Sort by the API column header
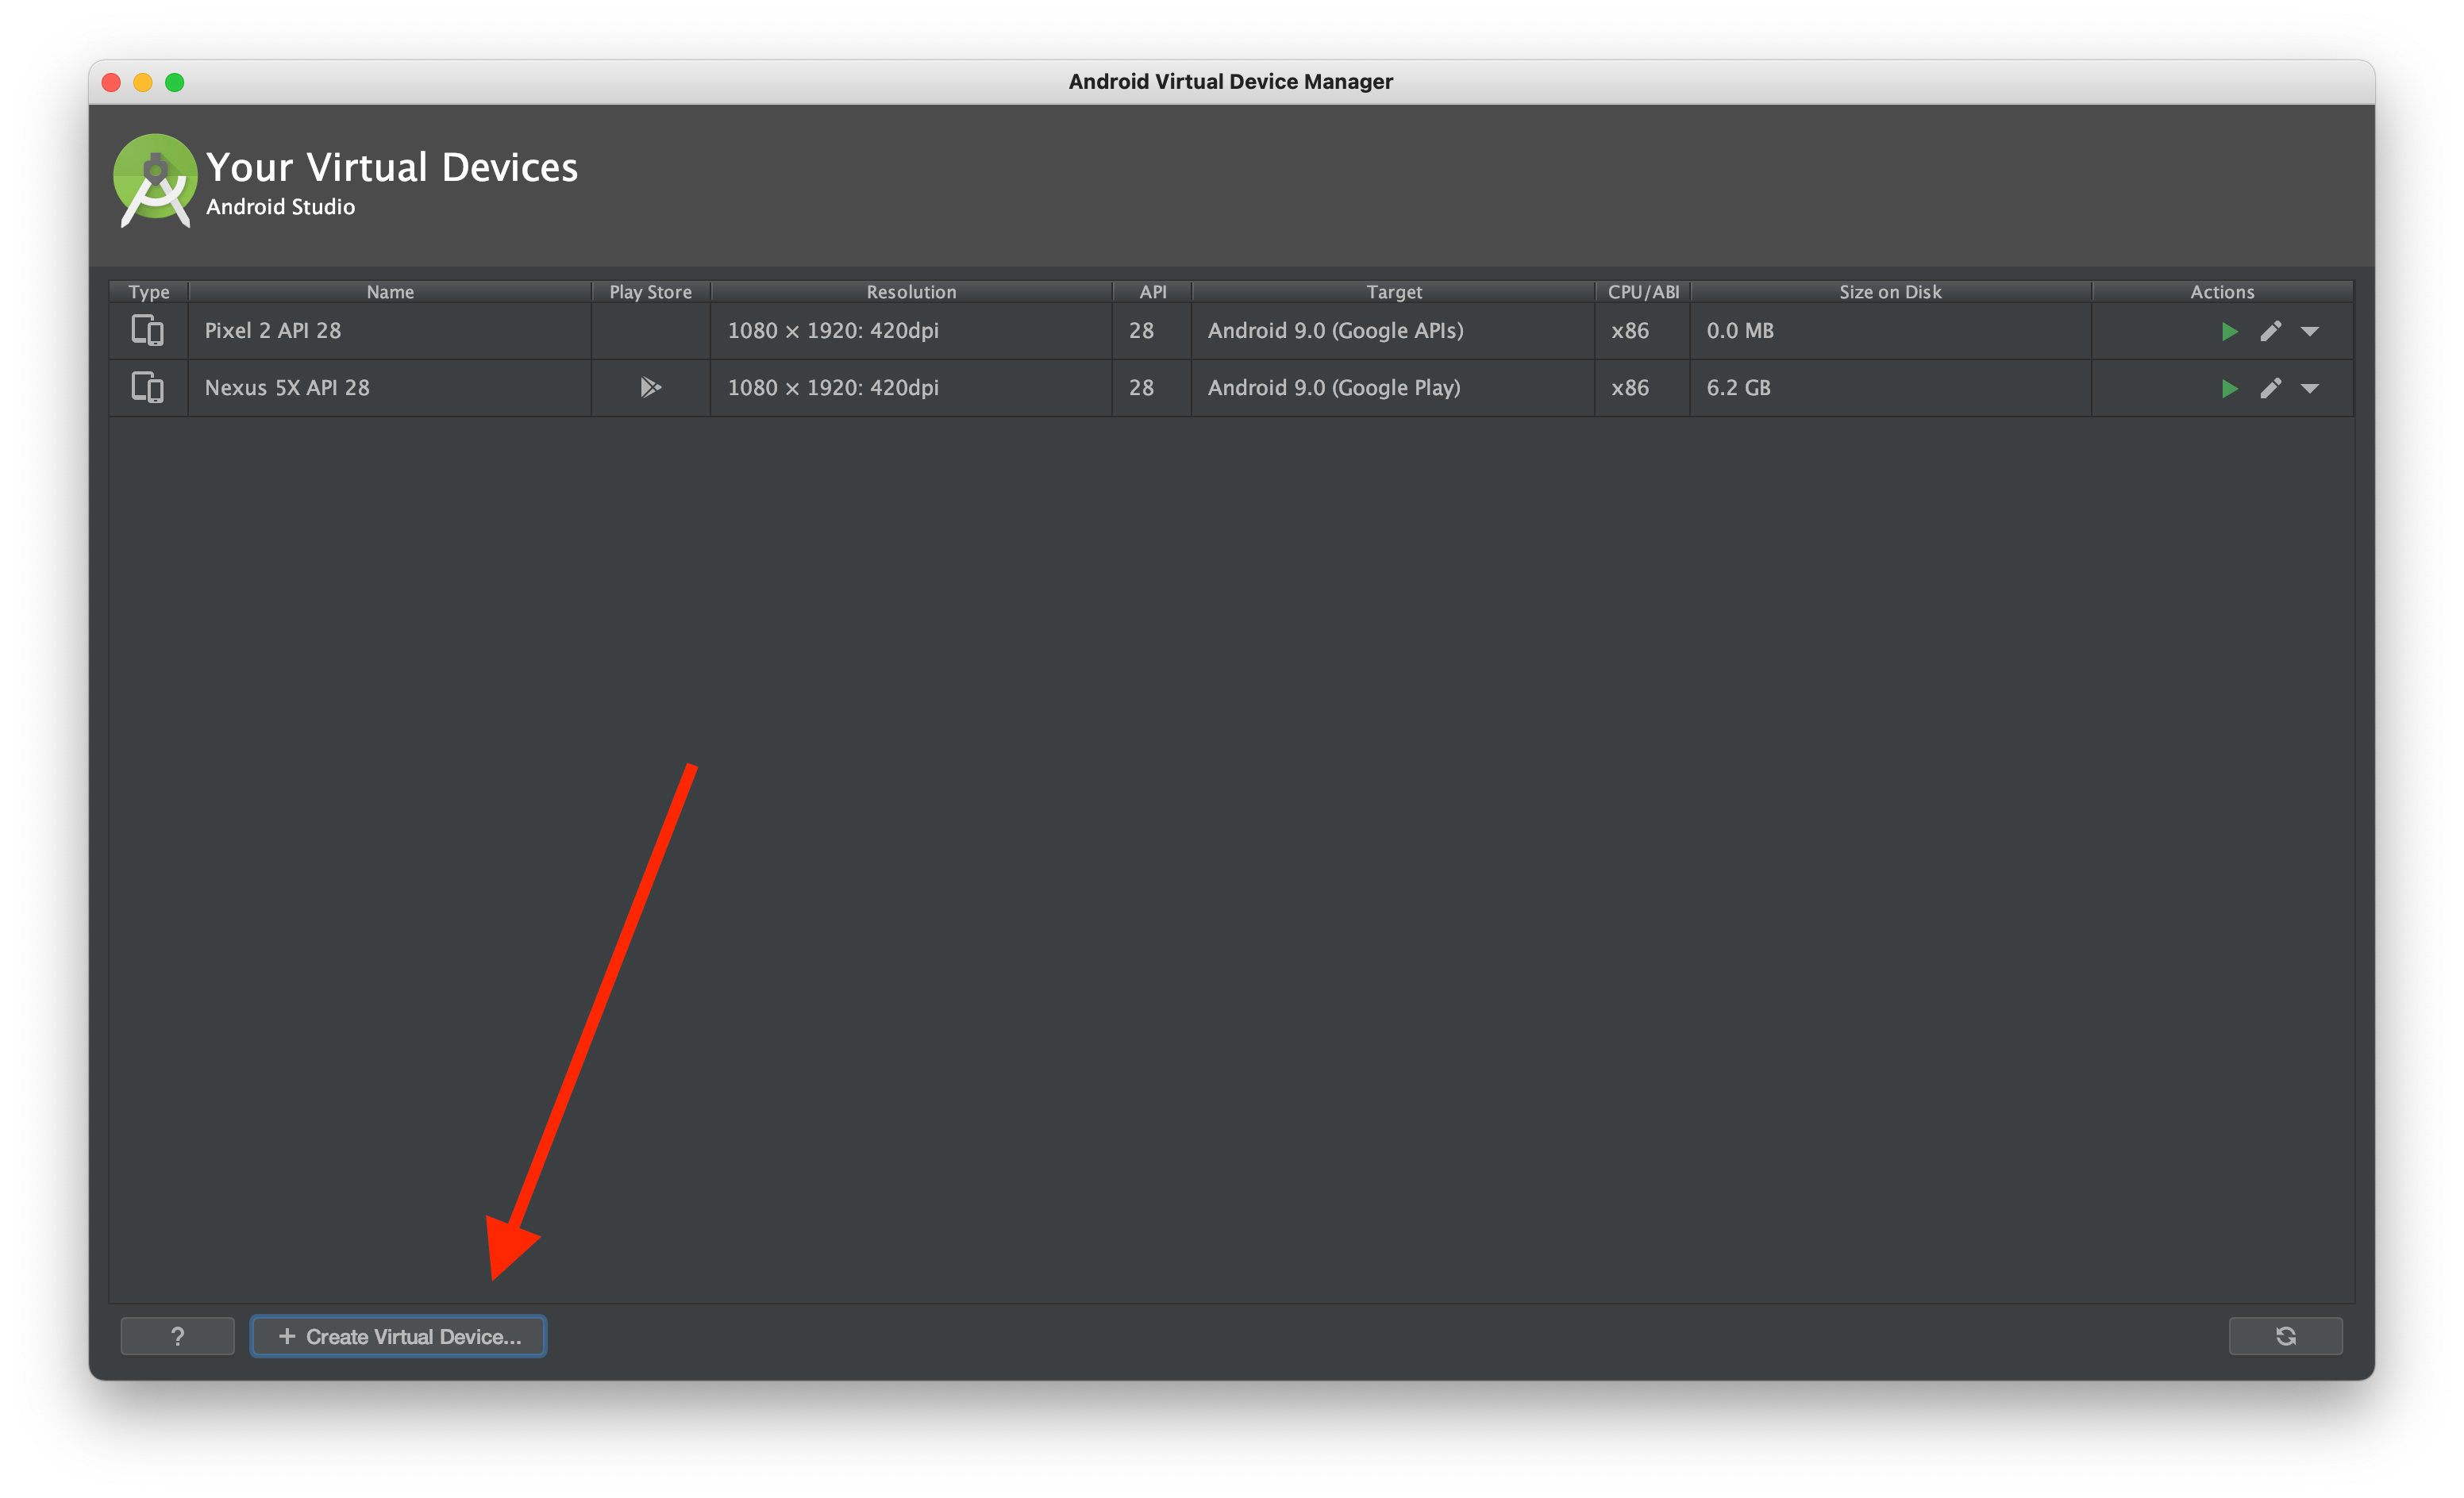The width and height of the screenshot is (2464, 1498). (x=1152, y=292)
